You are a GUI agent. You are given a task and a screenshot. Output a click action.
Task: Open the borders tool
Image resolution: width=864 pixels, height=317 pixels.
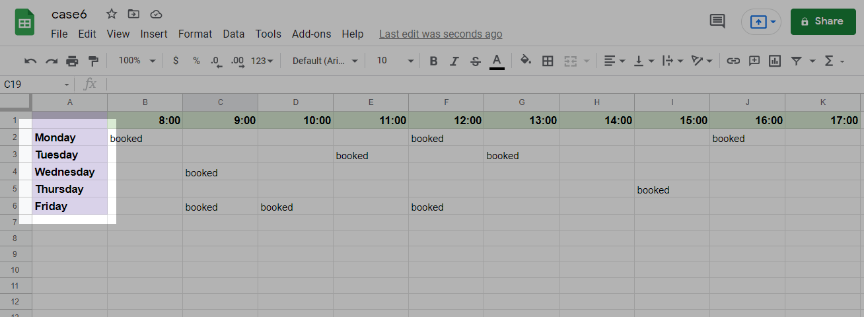coord(548,61)
